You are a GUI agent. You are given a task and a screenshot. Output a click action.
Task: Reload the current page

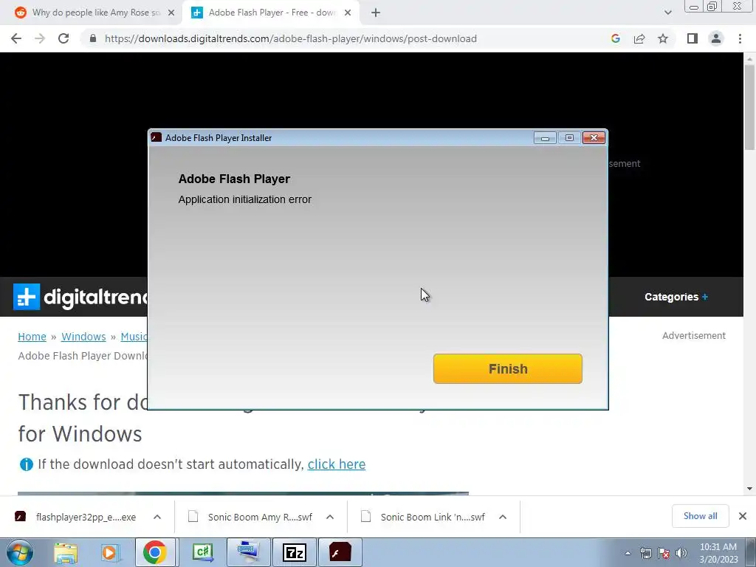[x=63, y=38]
